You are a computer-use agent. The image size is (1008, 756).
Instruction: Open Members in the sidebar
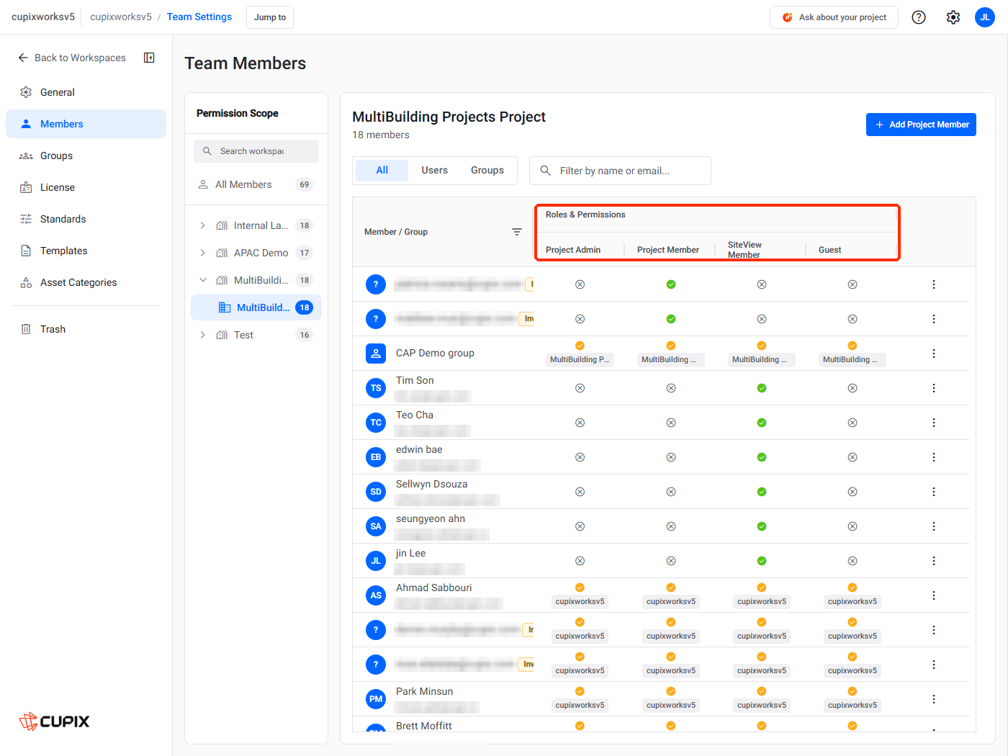86,124
